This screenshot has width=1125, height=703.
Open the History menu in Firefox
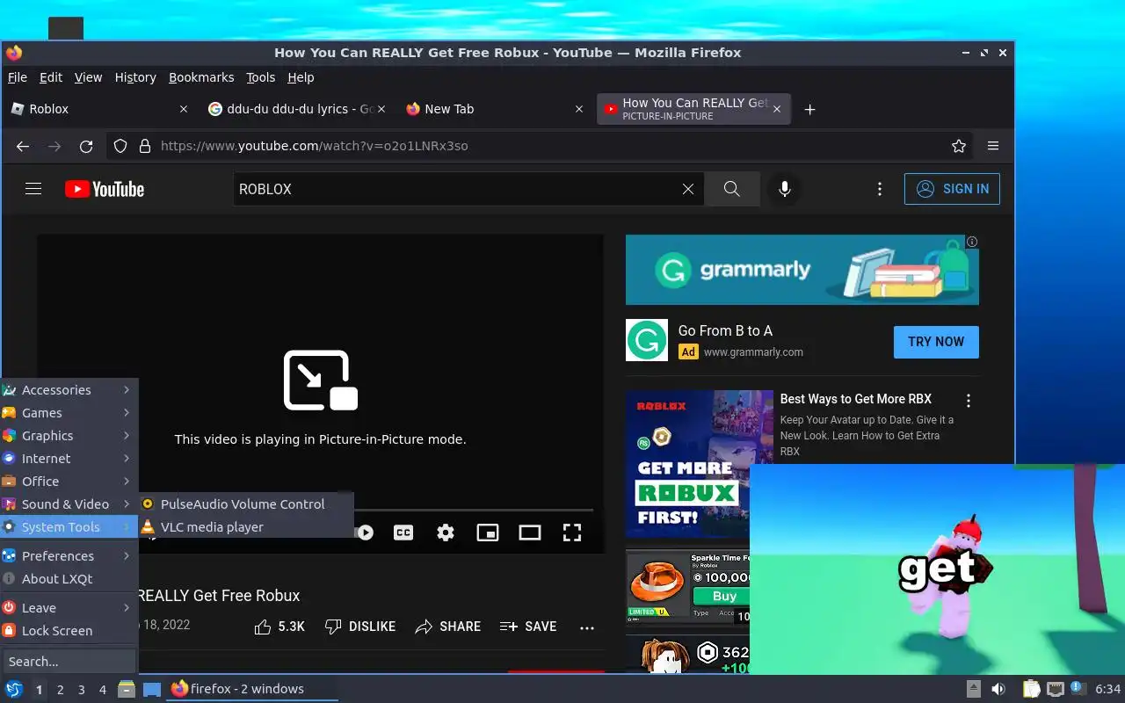click(135, 77)
